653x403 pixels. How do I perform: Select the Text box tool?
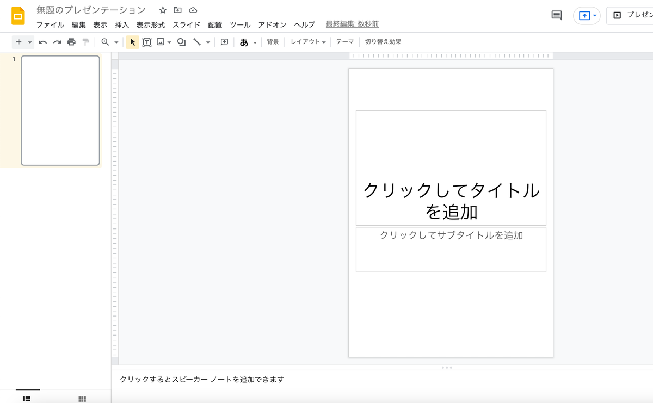pyautogui.click(x=147, y=42)
